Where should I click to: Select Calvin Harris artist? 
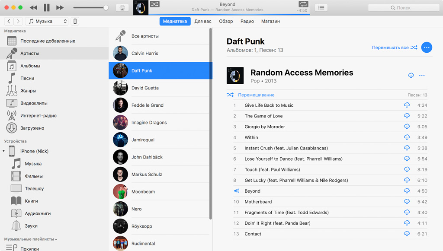tap(159, 53)
